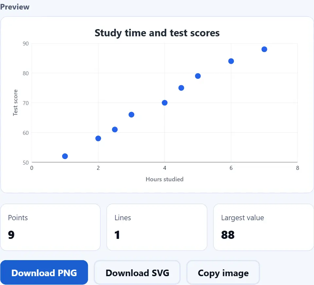The height and width of the screenshot is (285, 314).
Task: Select the highest data point, score 88
Action: coord(264,49)
